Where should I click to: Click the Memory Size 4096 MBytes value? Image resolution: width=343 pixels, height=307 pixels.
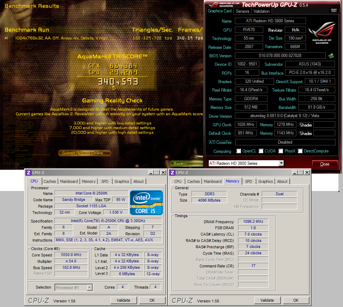[209, 200]
